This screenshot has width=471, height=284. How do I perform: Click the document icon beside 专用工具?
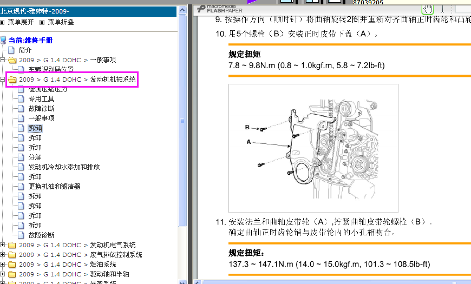click(21, 99)
